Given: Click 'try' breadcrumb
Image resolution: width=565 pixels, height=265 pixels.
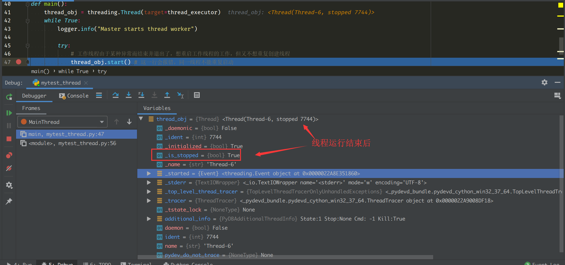Looking at the screenshot, I should point(102,71).
